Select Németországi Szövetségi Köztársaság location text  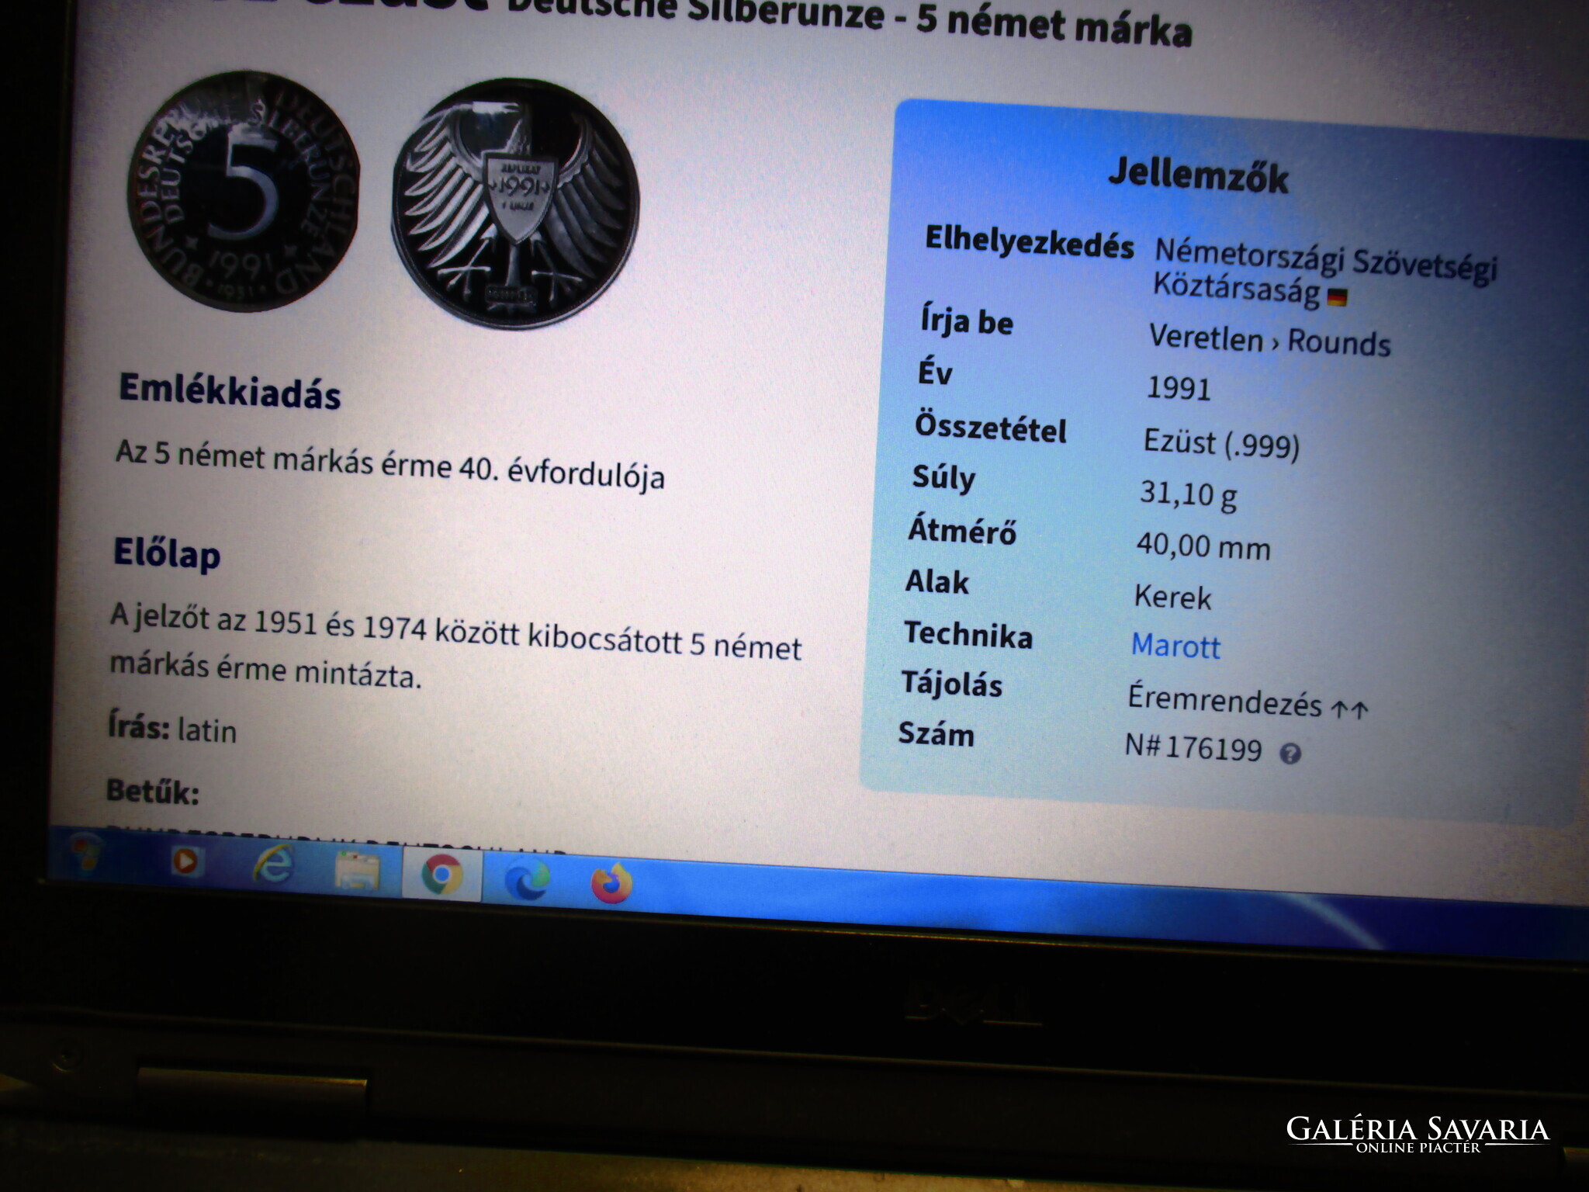(1325, 273)
